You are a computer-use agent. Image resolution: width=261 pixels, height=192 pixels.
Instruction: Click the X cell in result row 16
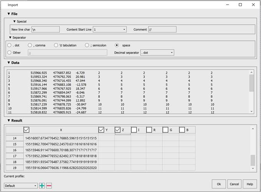click(61, 150)
